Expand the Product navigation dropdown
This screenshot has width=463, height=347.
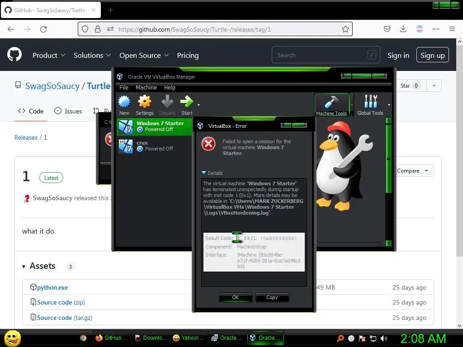point(49,55)
